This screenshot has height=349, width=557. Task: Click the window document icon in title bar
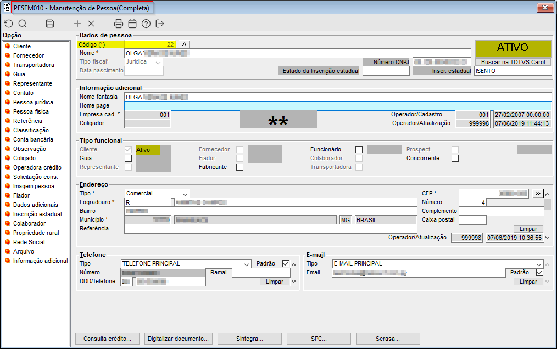point(7,8)
